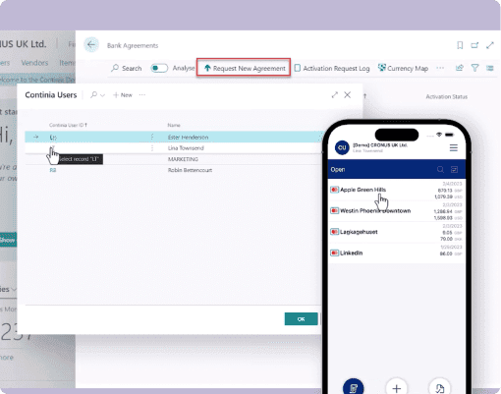This screenshot has width=501, height=394.
Task: Add a new Continia user with New
Action: pos(123,95)
